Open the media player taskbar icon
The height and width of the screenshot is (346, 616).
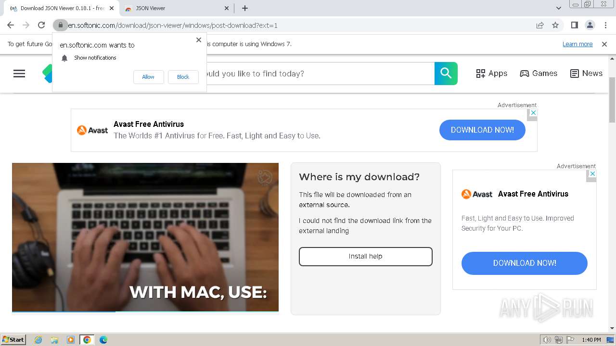[71, 340]
